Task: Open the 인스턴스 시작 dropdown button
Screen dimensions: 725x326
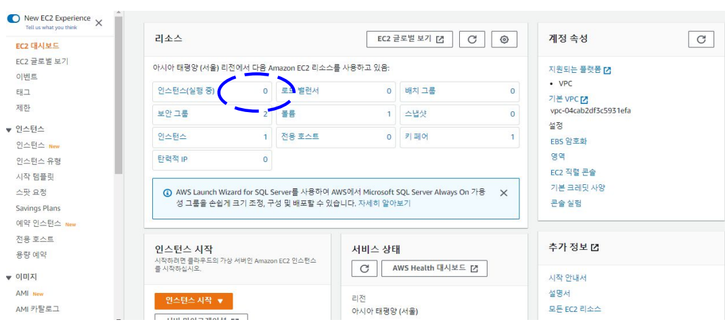Action: tap(193, 300)
